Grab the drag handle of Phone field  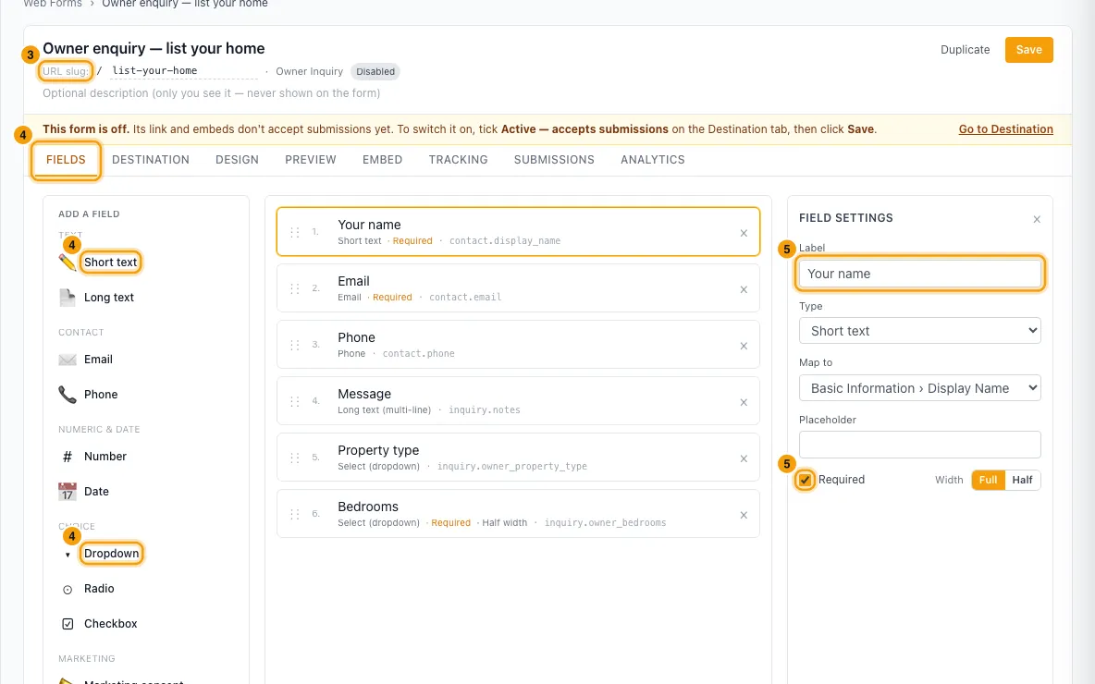(x=295, y=345)
